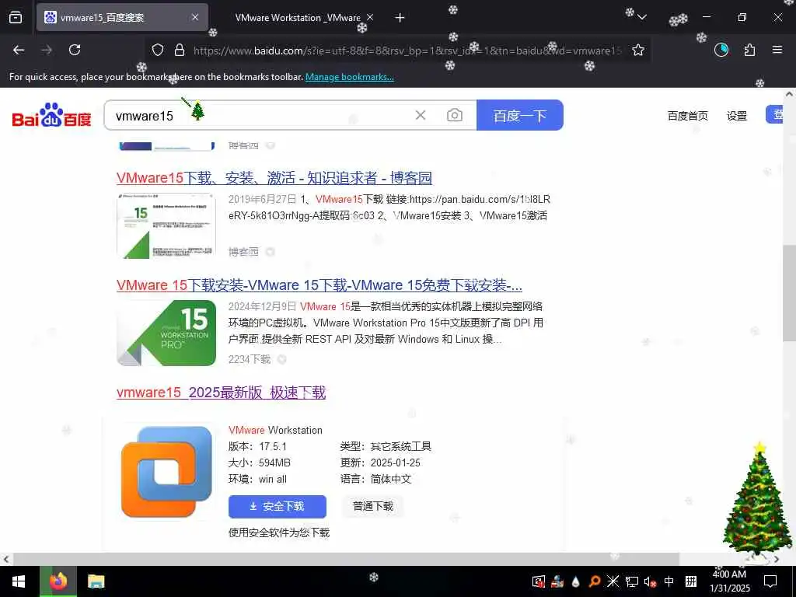This screenshot has width=796, height=597.
Task: Click the browser forward arrow
Action: pos(47,50)
